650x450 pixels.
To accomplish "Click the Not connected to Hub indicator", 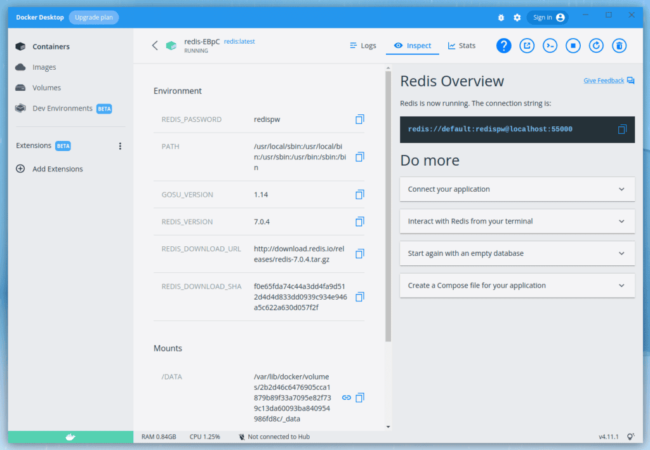I will click(x=274, y=437).
